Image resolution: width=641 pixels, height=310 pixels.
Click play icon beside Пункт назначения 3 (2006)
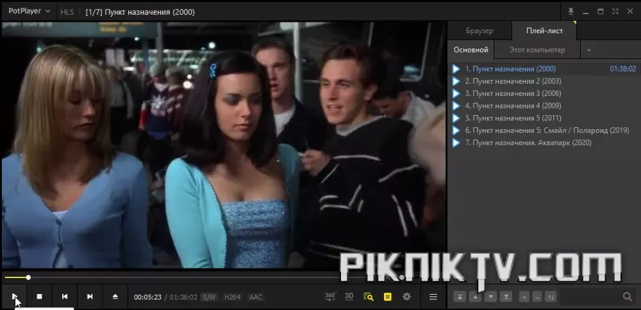pos(456,93)
